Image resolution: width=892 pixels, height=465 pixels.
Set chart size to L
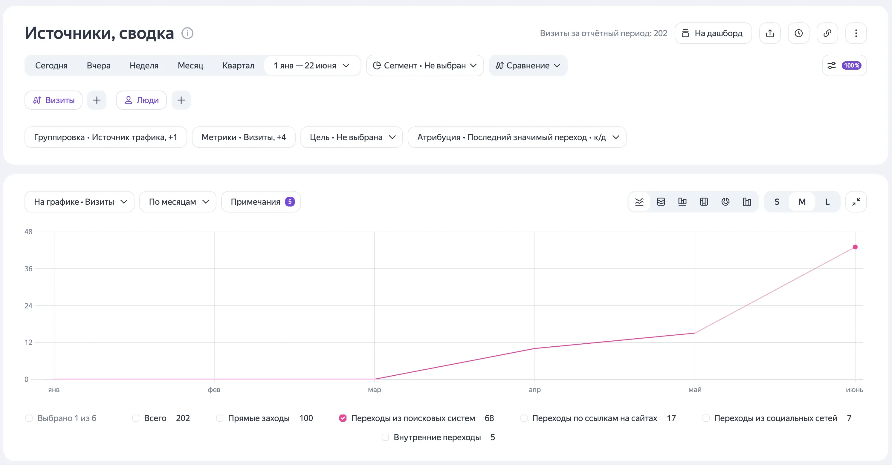tap(827, 202)
